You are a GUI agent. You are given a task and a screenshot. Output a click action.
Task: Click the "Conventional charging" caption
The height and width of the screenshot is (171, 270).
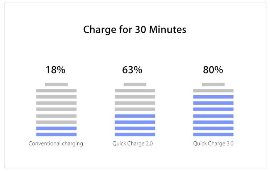point(56,143)
